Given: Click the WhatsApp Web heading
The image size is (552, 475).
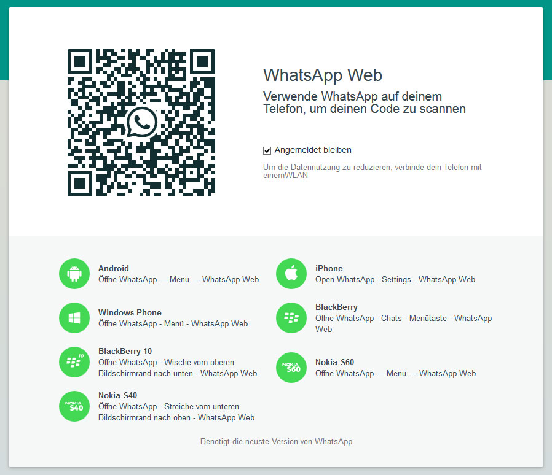Looking at the screenshot, I should [323, 75].
